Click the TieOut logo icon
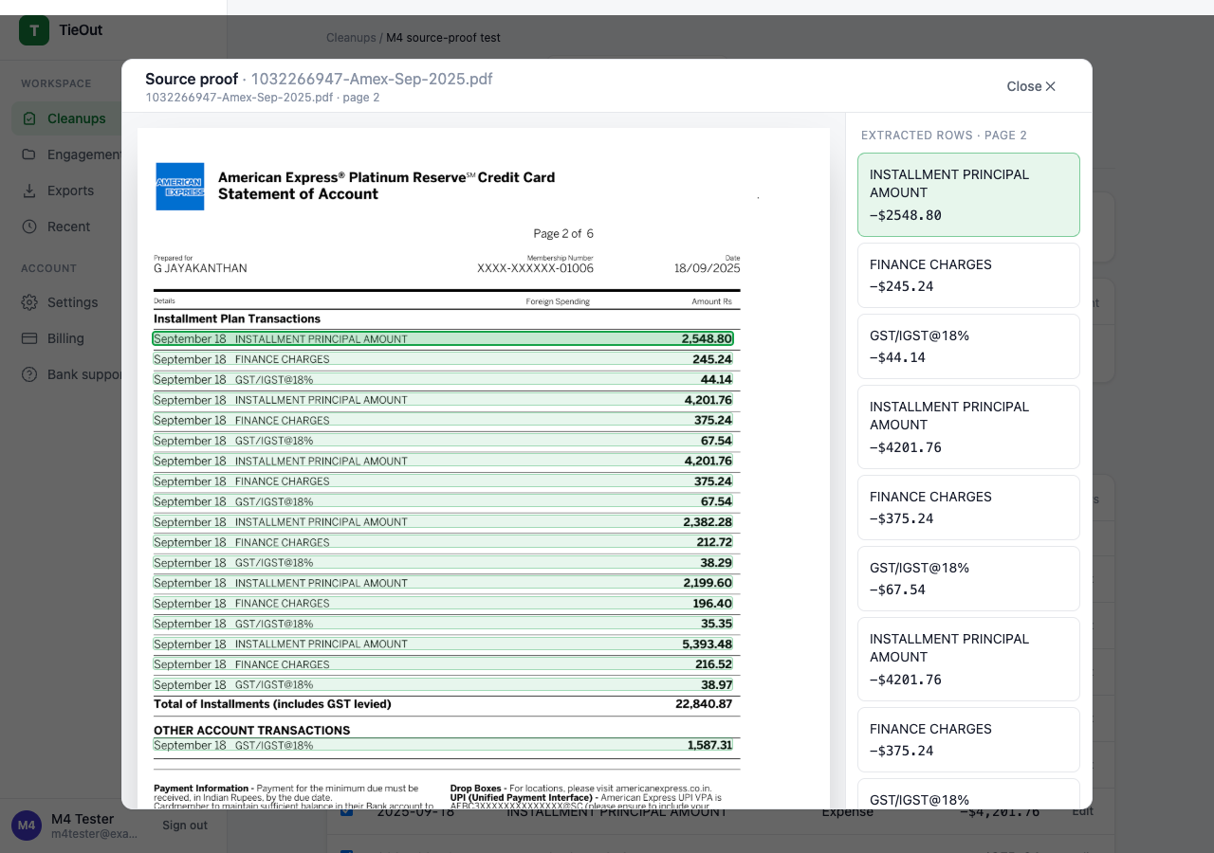Viewport: 1214px width, 853px height. pyautogui.click(x=34, y=30)
